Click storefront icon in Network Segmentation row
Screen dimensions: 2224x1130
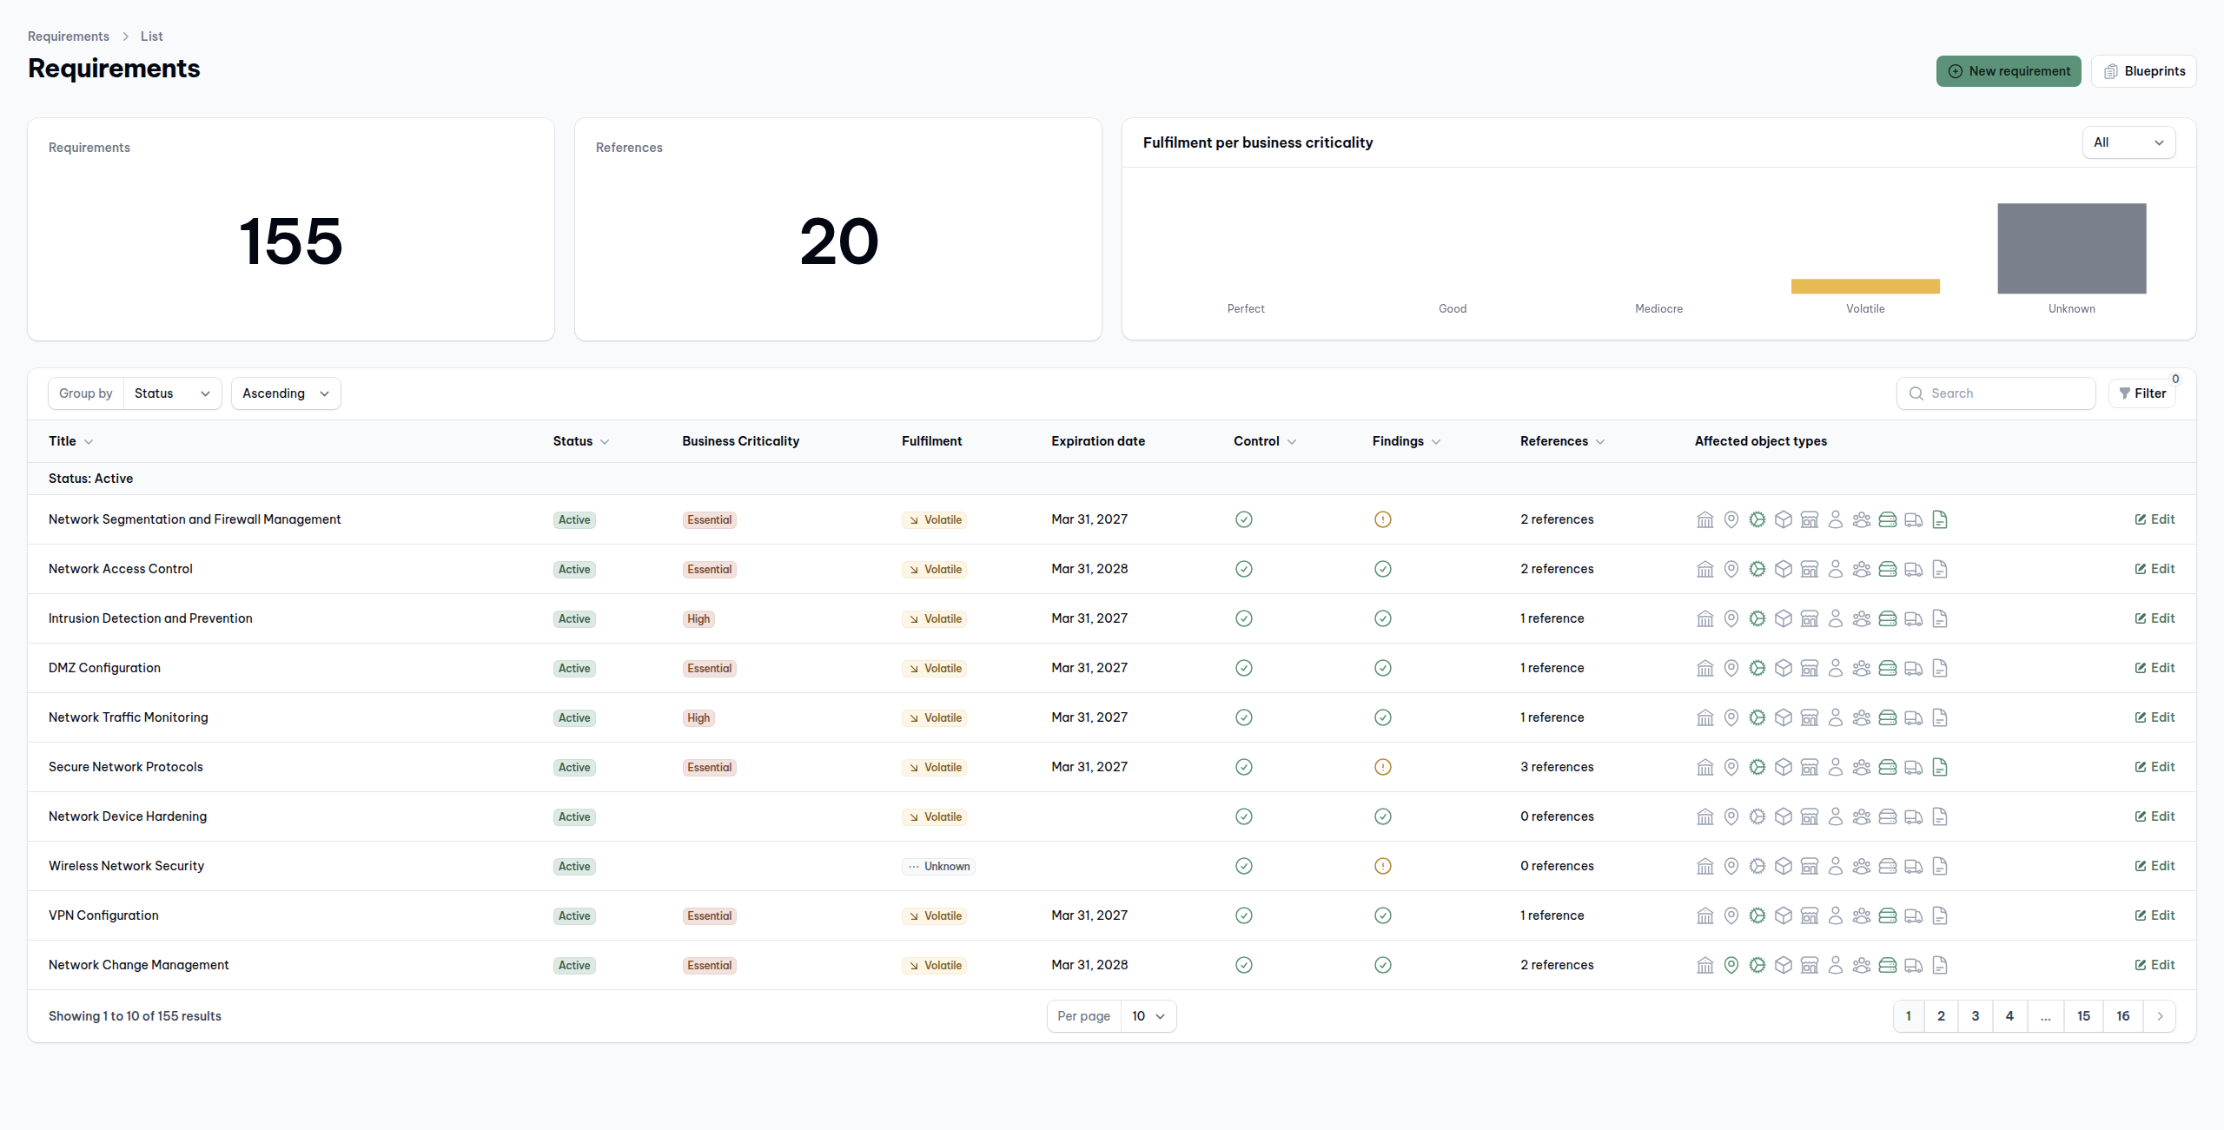(1810, 519)
